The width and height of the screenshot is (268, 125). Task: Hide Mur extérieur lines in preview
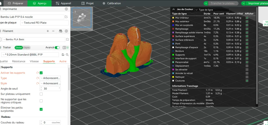coord(247,21)
